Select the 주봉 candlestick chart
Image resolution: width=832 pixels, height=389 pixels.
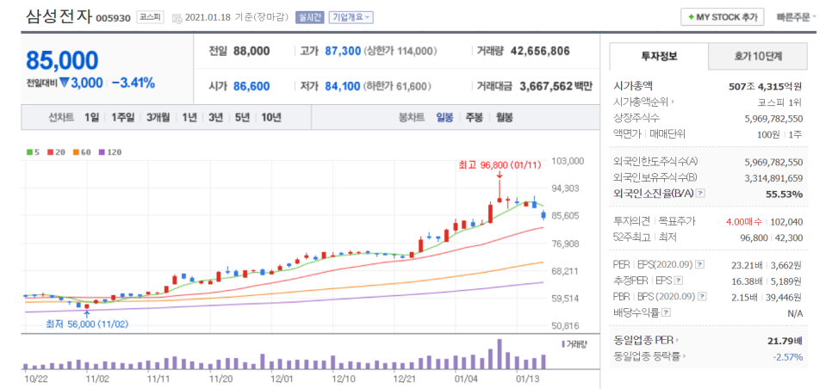(x=475, y=118)
